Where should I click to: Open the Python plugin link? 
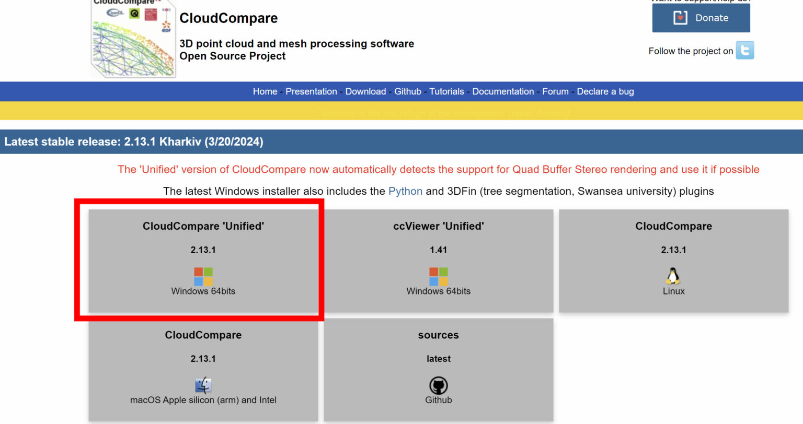tap(406, 191)
